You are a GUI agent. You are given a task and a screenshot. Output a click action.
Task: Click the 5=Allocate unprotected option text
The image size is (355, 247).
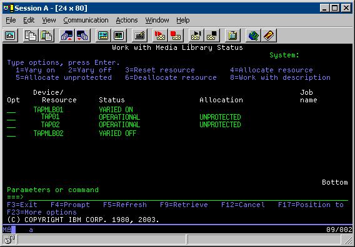(x=64, y=77)
